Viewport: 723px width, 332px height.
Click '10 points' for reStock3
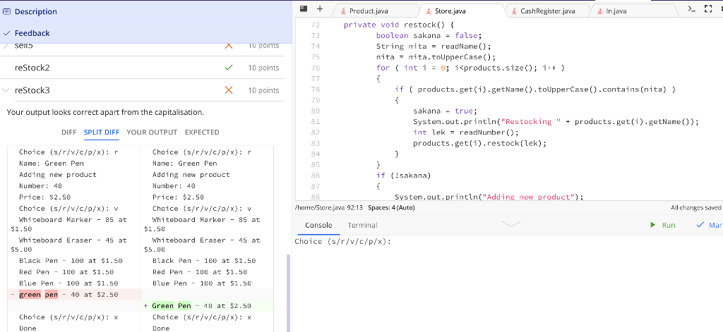pos(264,90)
